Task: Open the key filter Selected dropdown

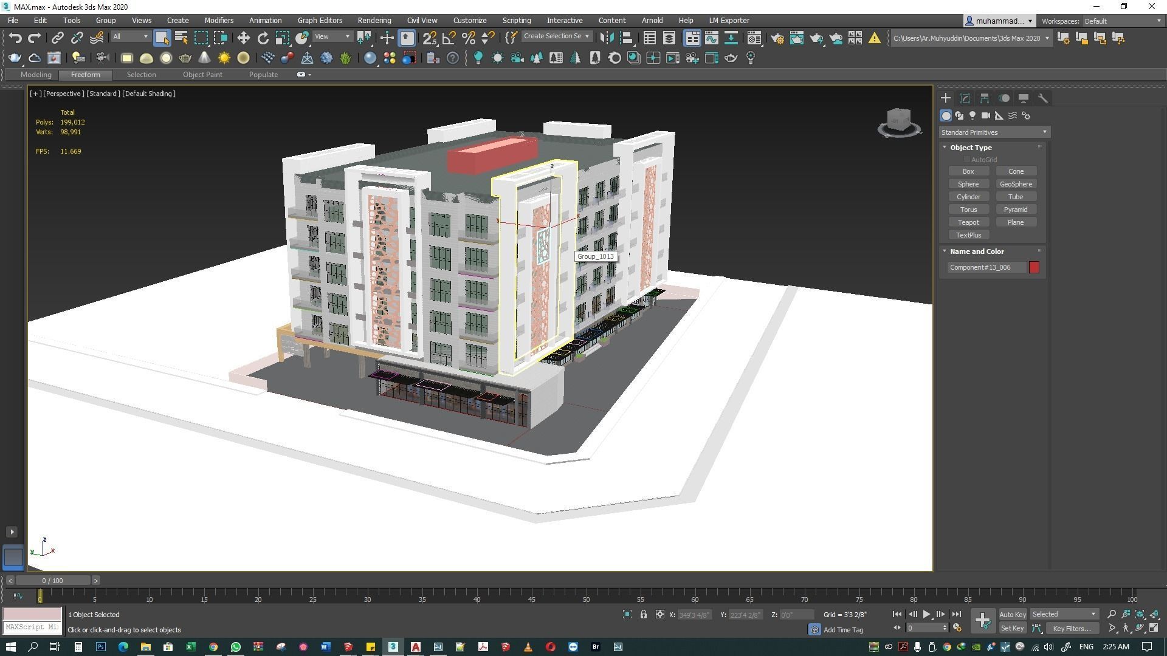Action: pos(1064,615)
